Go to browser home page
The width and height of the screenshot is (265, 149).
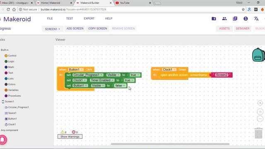coord(14,10)
